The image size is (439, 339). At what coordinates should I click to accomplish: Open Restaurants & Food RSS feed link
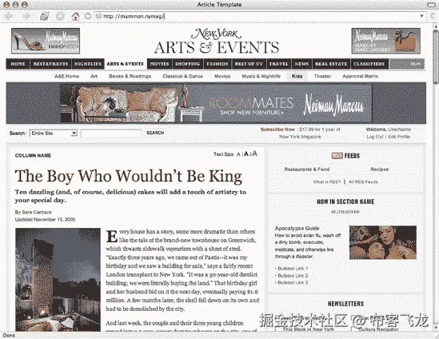307,169
